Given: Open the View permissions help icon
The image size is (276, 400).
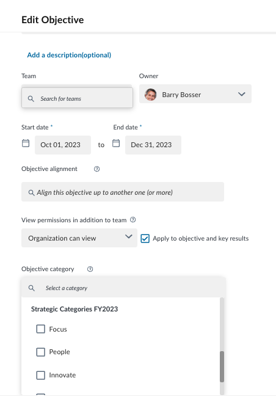Looking at the screenshot, I should [133, 220].
